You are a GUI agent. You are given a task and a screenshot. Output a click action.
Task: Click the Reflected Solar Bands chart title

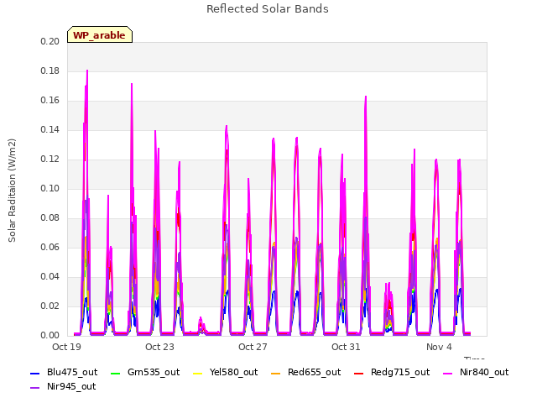268,8
